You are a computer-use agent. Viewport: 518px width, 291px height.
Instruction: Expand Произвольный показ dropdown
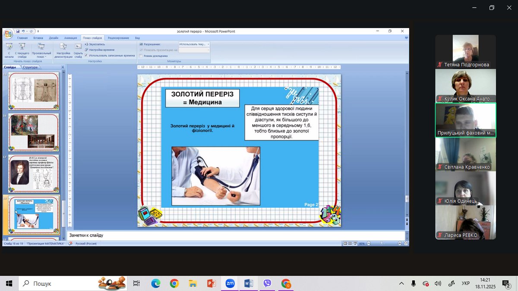click(41, 56)
